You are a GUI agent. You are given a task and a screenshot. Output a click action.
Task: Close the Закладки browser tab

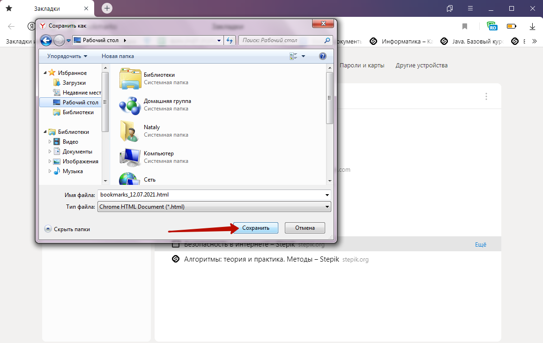pos(86,8)
